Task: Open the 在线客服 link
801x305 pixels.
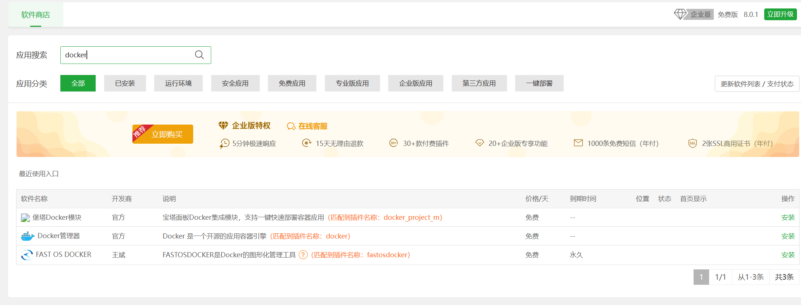Action: (313, 126)
